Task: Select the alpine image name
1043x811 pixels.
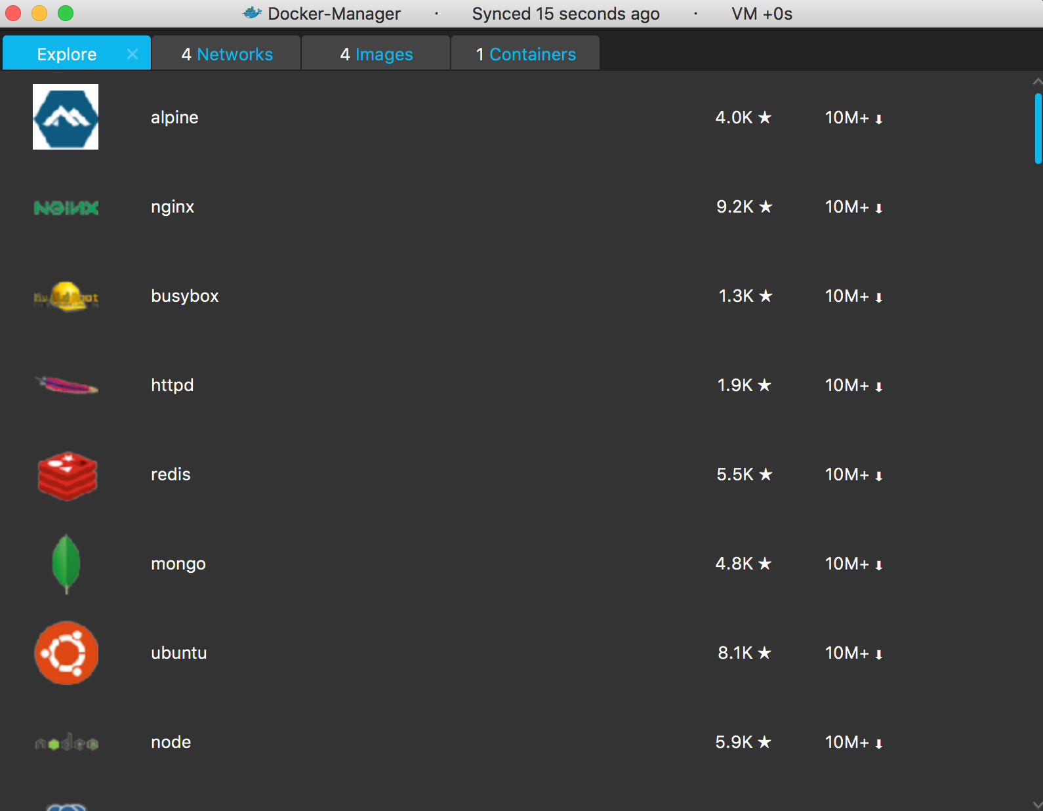Action: (x=174, y=117)
